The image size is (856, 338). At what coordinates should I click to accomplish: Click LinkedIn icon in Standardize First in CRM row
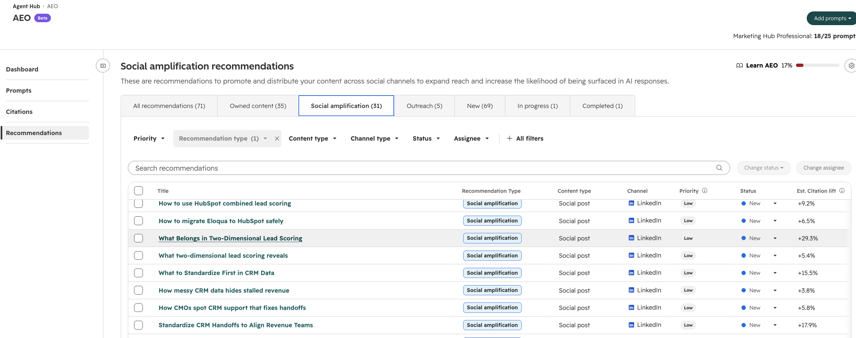631,273
